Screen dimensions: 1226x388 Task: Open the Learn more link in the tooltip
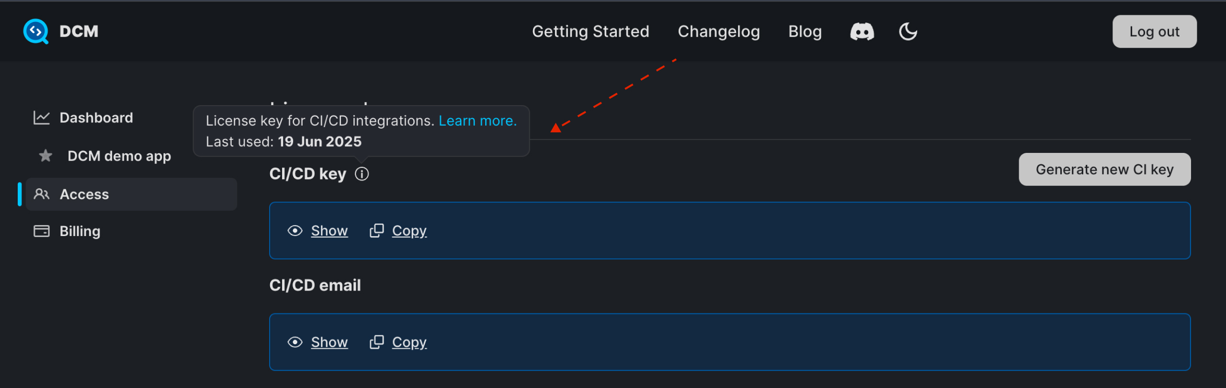pyautogui.click(x=477, y=120)
